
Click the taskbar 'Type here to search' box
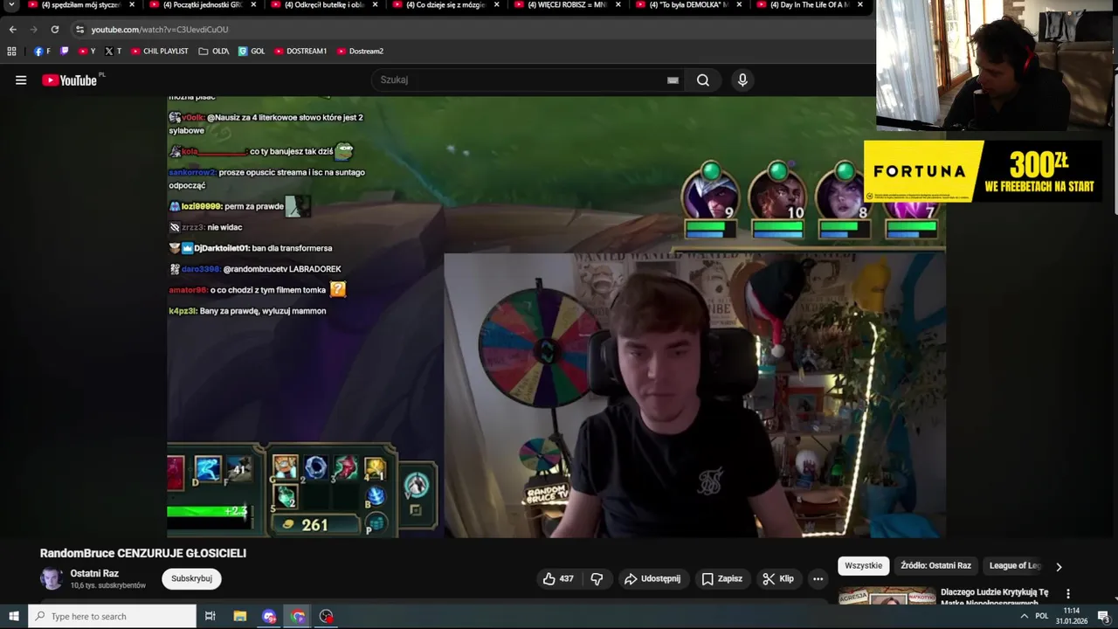[112, 616]
